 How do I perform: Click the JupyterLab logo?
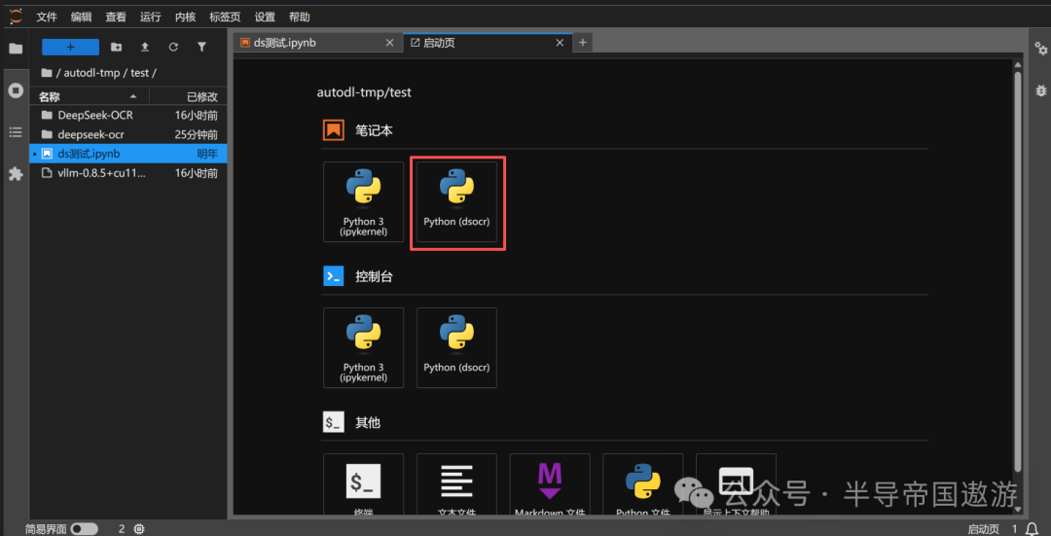pyautogui.click(x=16, y=17)
